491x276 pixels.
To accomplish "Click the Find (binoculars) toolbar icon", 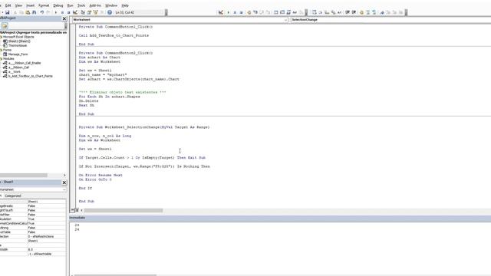I will pyautogui.click(x=34, y=12).
